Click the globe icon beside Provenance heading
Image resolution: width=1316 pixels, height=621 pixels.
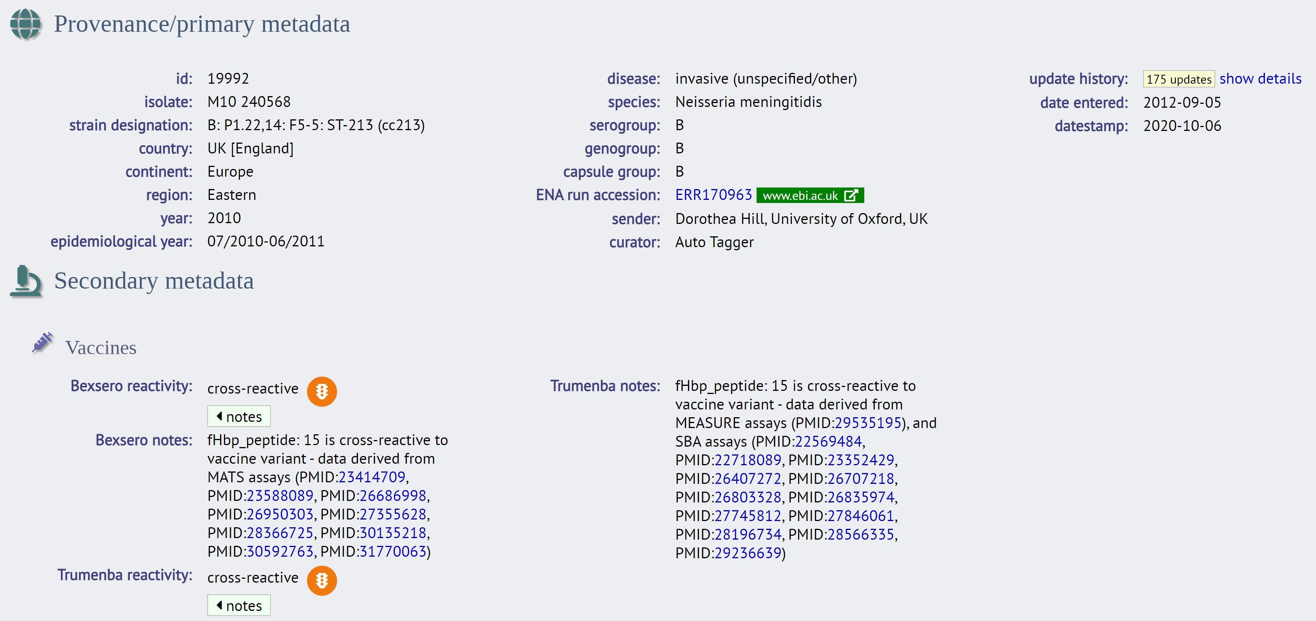[25, 24]
